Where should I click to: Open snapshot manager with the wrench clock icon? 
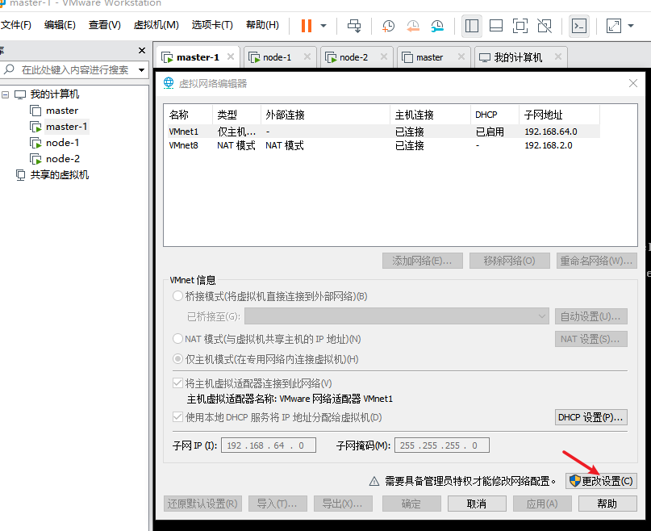click(437, 26)
